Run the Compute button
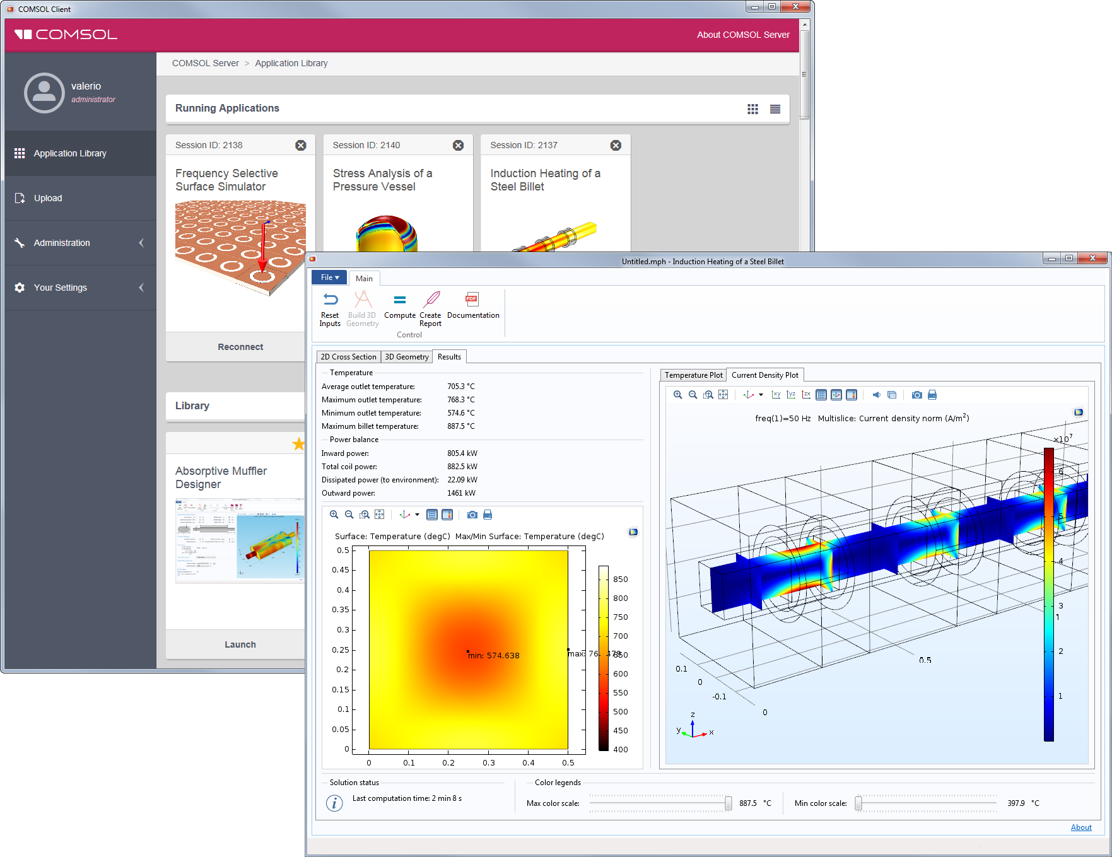Image resolution: width=1112 pixels, height=857 pixels. [400, 306]
